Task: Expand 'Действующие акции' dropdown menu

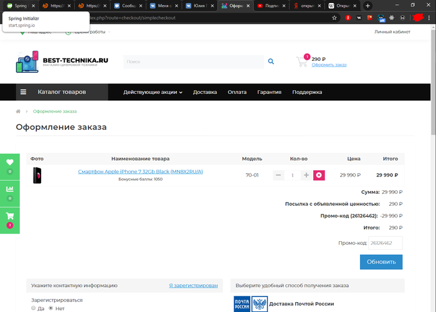Action: [x=153, y=92]
